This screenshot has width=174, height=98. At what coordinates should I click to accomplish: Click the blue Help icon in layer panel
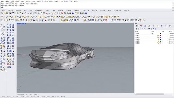(x=156, y=29)
